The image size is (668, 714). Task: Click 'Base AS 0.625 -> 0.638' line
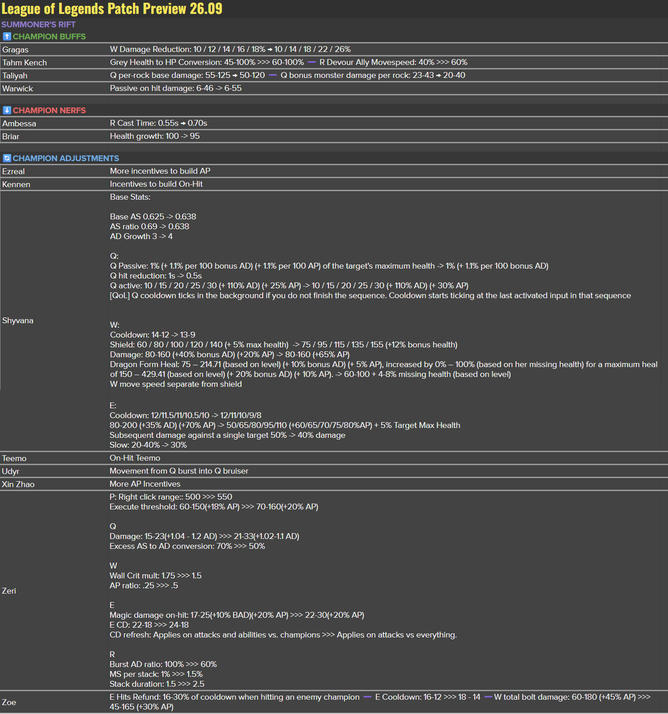153,217
